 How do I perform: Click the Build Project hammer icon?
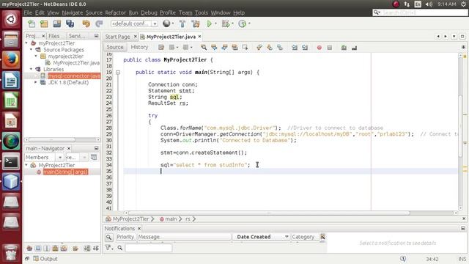click(182, 23)
